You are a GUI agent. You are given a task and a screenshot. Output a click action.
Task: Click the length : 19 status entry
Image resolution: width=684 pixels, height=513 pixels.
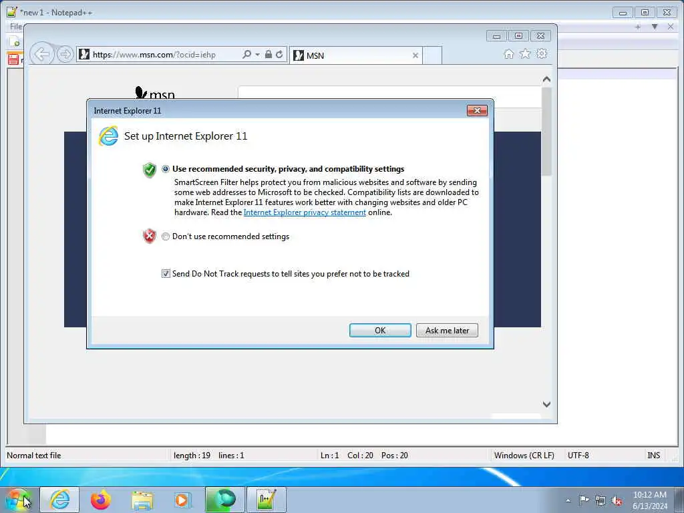point(192,456)
